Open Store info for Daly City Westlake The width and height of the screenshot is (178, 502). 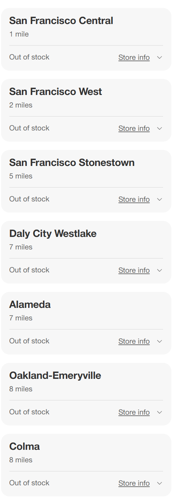coord(134,270)
